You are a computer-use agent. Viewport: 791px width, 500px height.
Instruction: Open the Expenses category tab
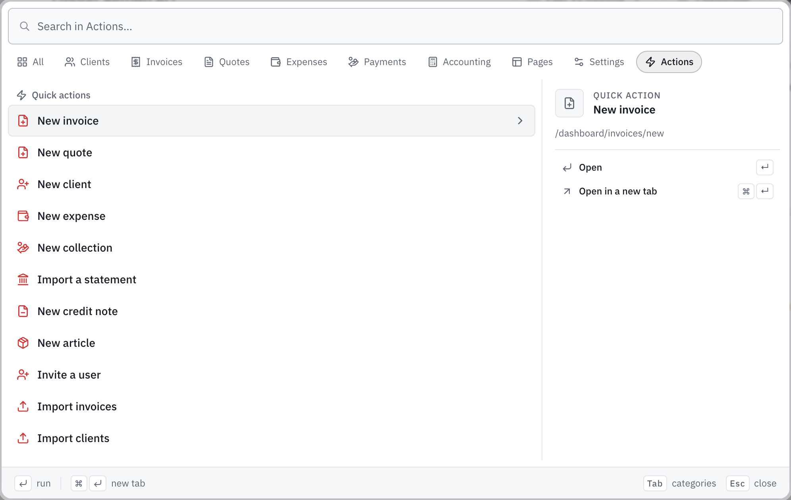(x=299, y=62)
